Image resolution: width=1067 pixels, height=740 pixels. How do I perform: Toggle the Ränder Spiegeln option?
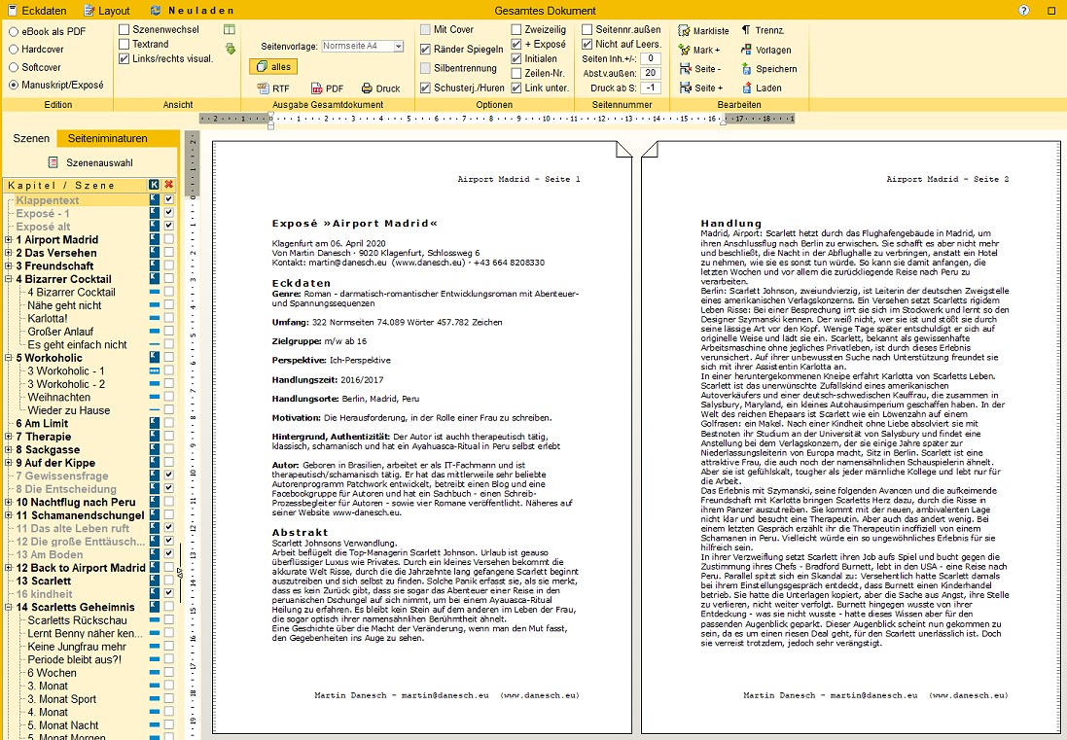[425, 49]
